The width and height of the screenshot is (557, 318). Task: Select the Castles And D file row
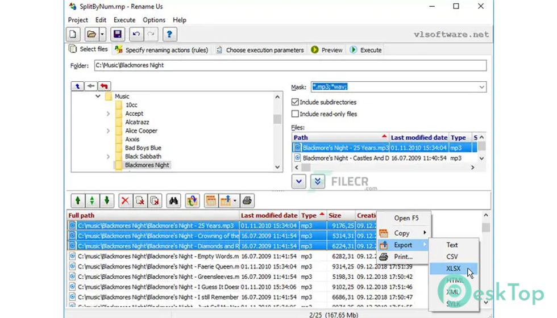pyautogui.click(x=384, y=158)
